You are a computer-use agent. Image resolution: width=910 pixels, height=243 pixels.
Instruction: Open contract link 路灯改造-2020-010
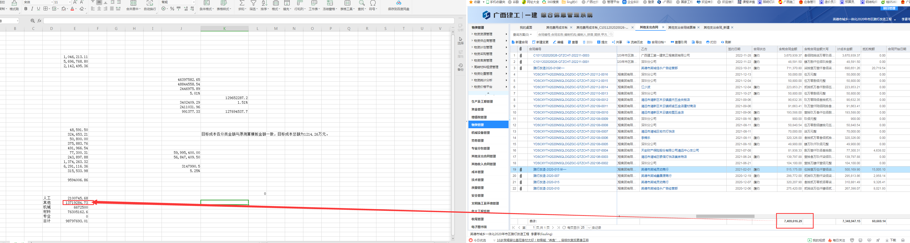click(546, 189)
